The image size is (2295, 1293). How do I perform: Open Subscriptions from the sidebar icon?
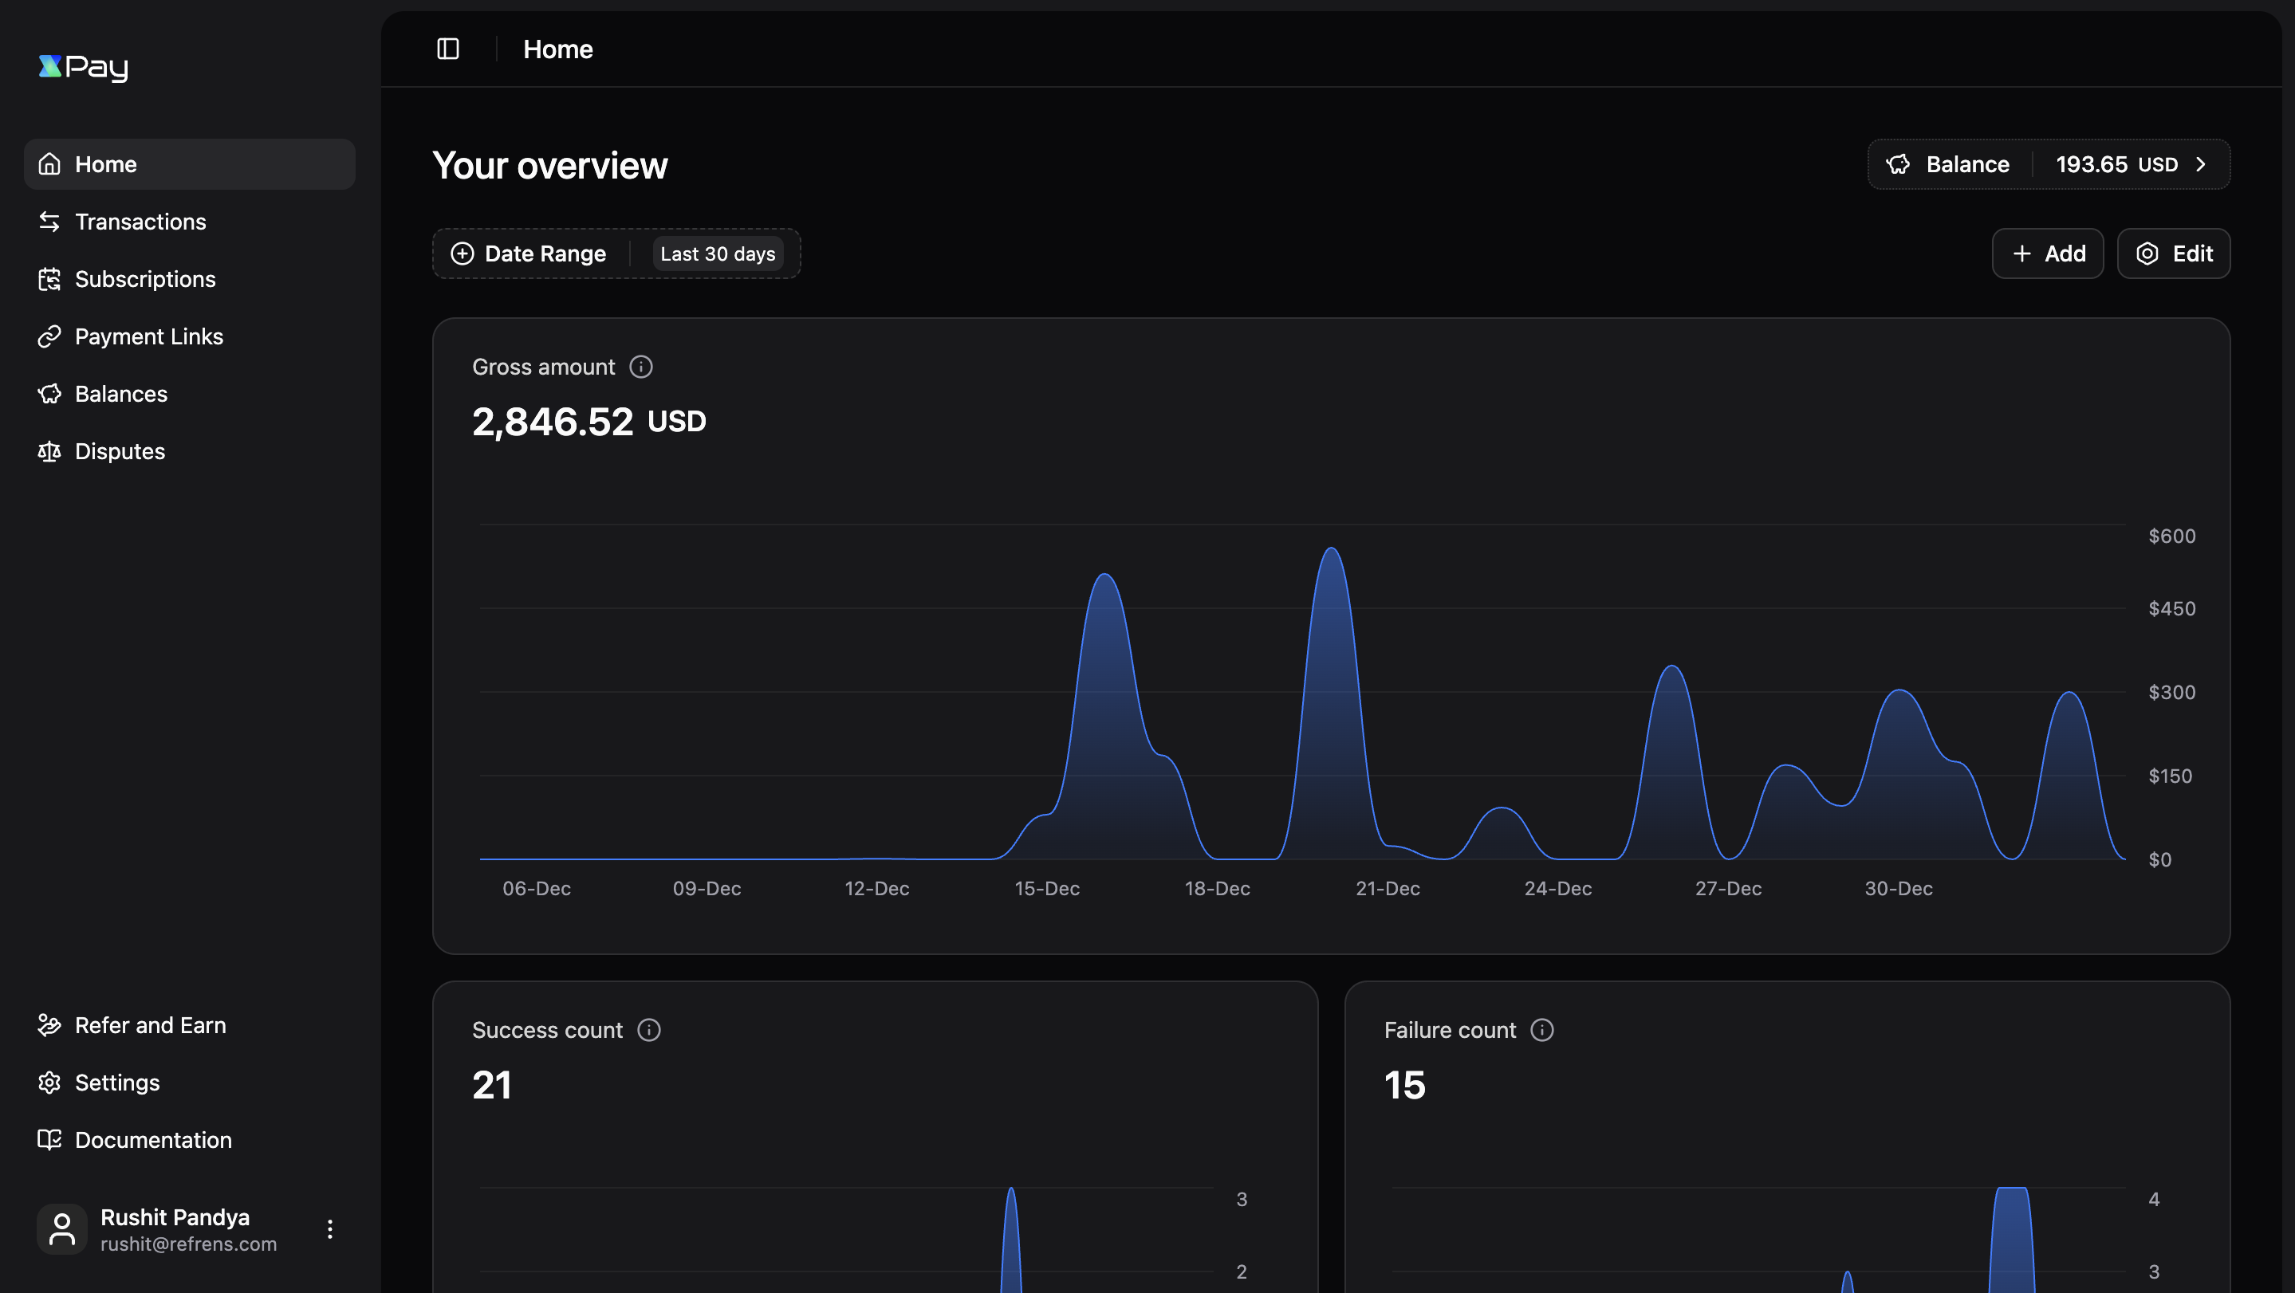pos(50,279)
